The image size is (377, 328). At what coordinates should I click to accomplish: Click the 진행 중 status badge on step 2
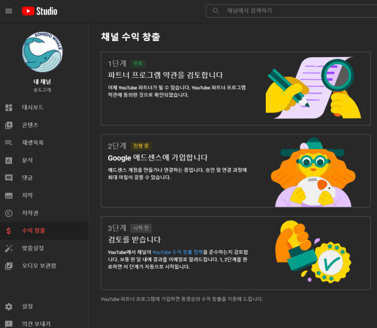141,146
